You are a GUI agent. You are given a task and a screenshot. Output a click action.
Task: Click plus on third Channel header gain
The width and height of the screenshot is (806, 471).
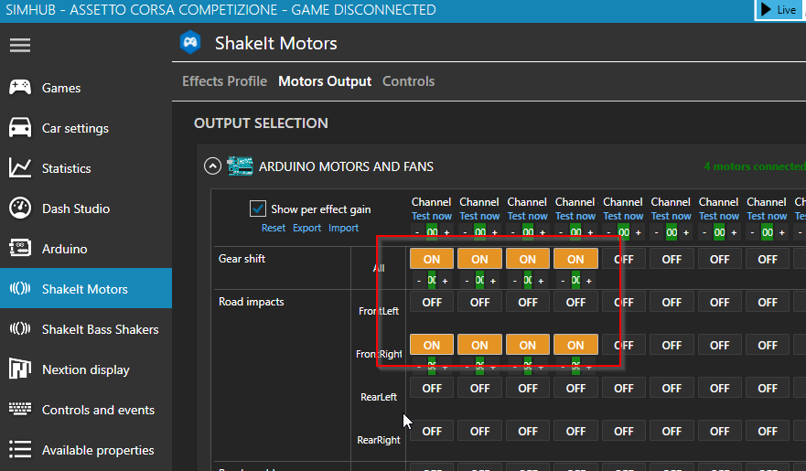[x=543, y=232]
